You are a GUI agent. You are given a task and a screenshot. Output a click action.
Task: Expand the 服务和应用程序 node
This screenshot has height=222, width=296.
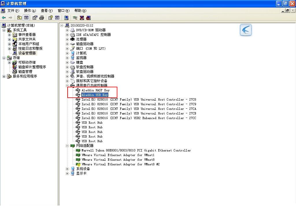coord(4,76)
